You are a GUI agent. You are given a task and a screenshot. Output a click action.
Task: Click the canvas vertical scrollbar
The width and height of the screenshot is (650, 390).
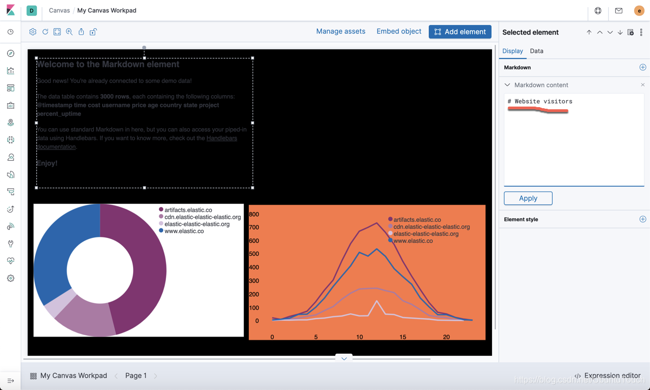click(495, 188)
